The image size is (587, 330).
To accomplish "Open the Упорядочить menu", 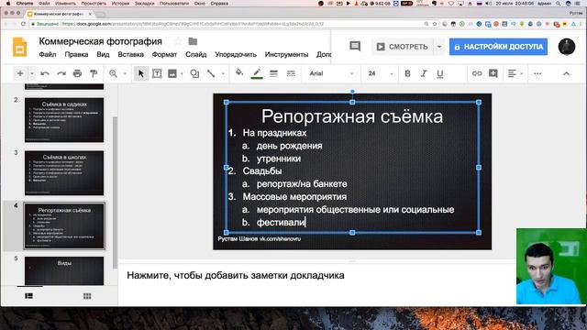I will [236, 55].
